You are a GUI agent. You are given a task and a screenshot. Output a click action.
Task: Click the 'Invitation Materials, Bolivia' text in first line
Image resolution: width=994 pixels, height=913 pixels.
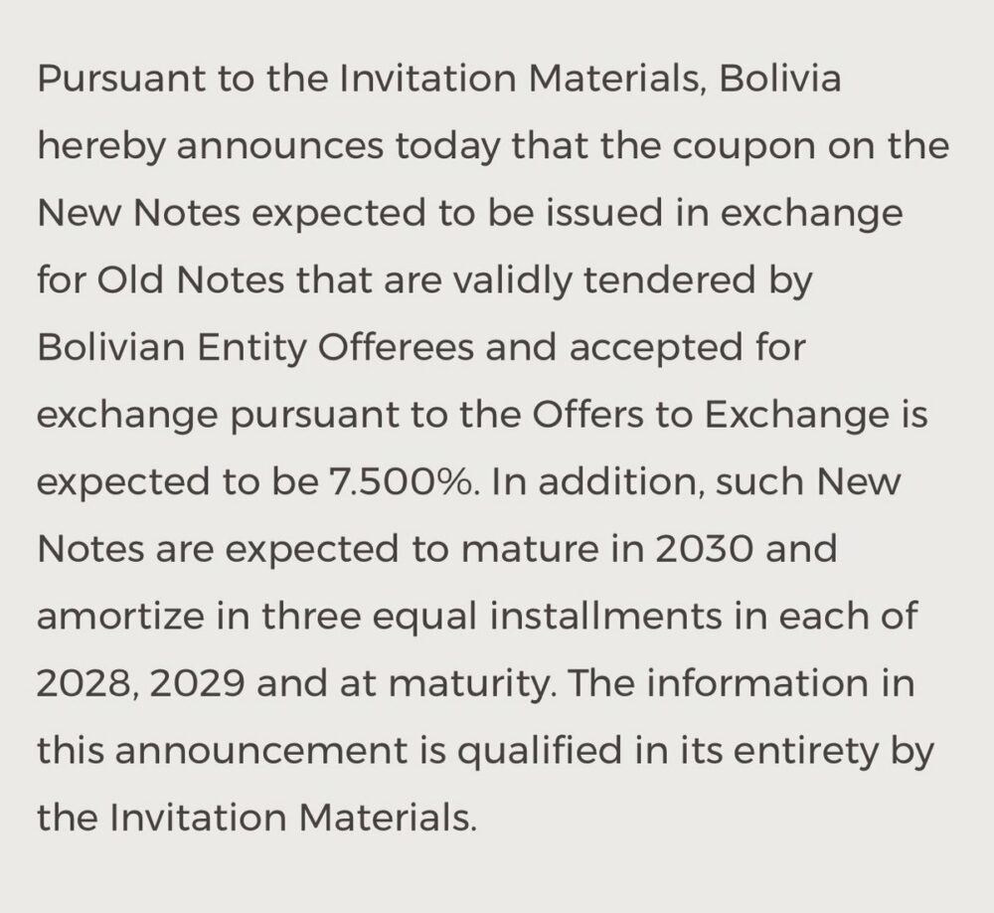coord(590,78)
